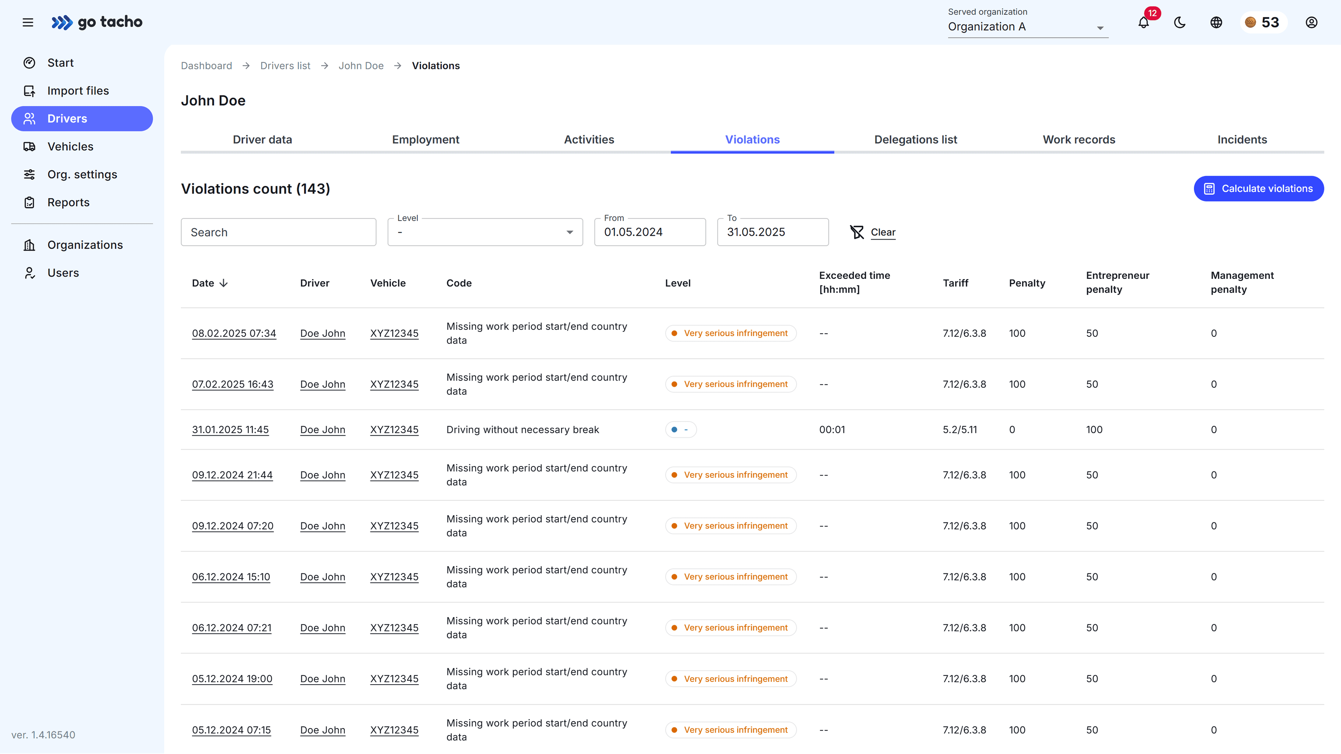Open language globe icon
Image resolution: width=1341 pixels, height=754 pixels.
(x=1216, y=22)
